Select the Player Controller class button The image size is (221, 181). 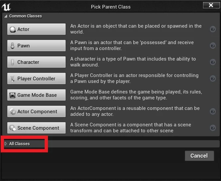click(x=36, y=79)
